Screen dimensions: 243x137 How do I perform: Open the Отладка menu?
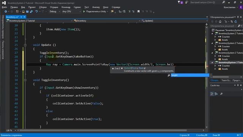[54, 7]
